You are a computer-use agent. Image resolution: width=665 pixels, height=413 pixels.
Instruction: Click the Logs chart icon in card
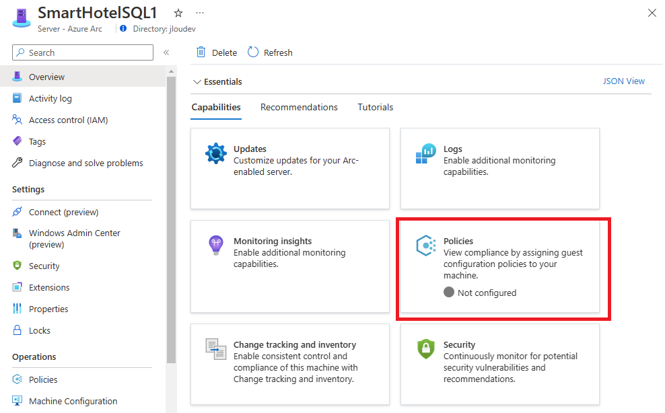426,153
